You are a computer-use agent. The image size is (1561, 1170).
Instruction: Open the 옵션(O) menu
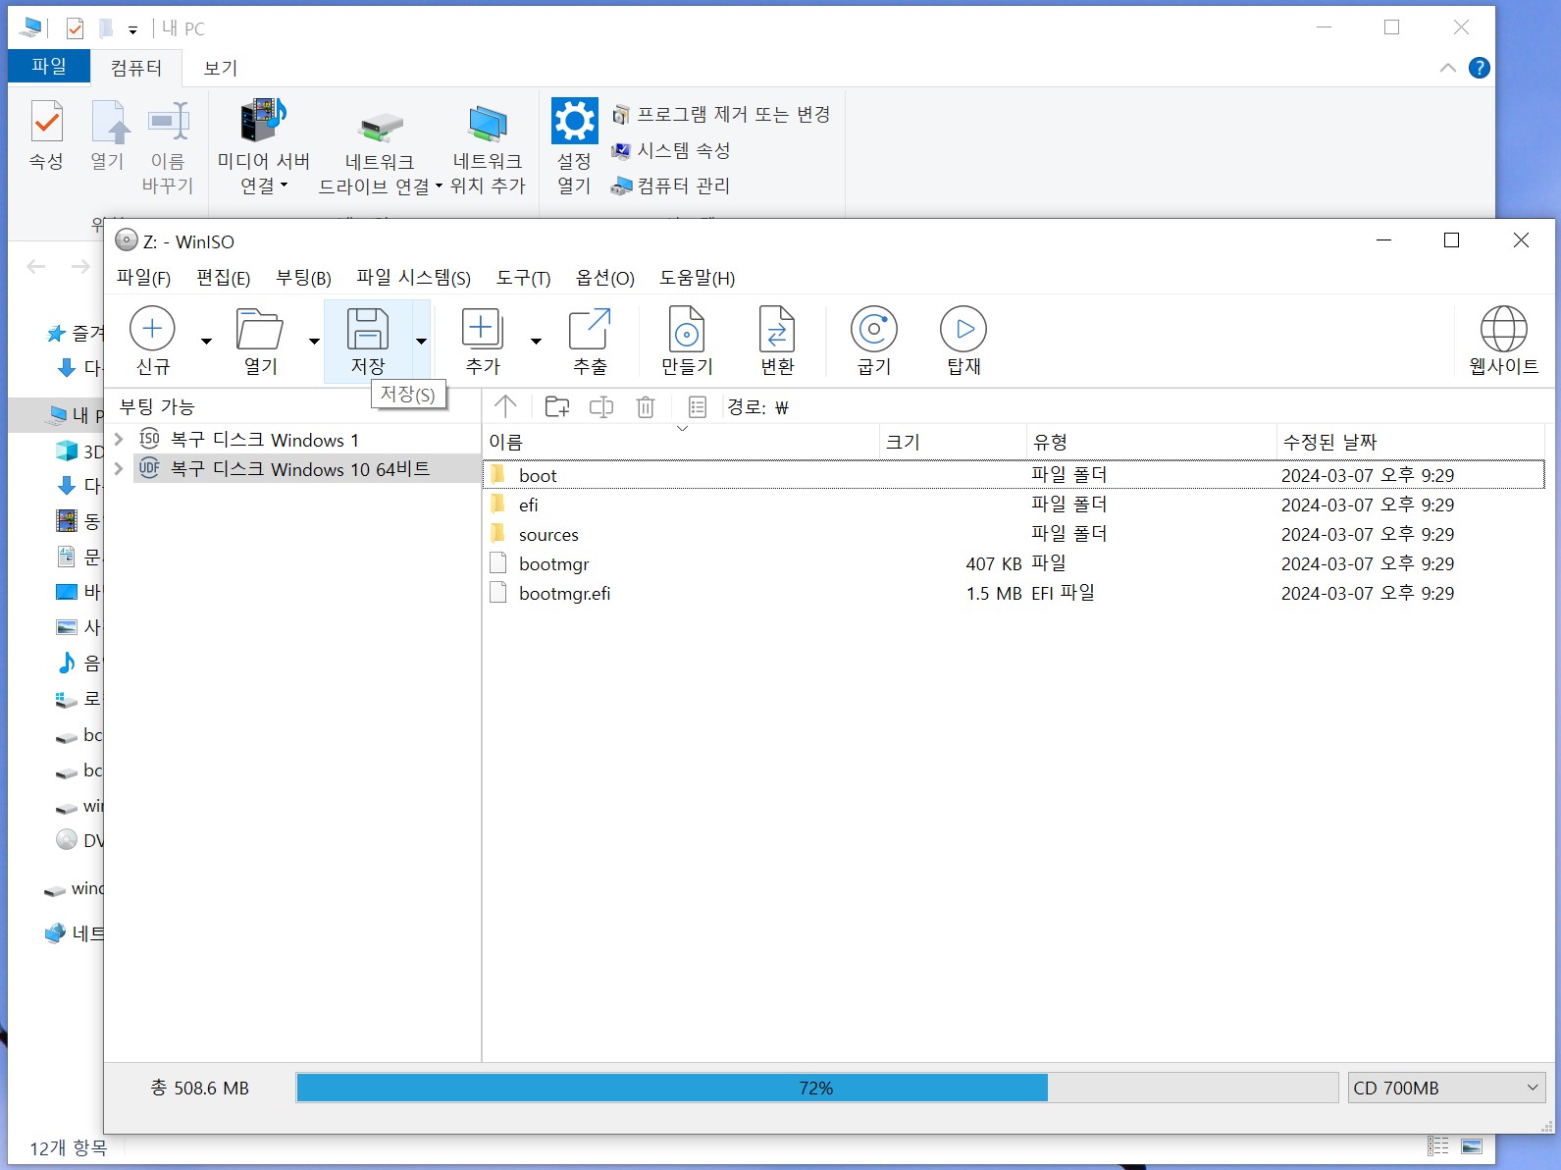click(x=604, y=278)
